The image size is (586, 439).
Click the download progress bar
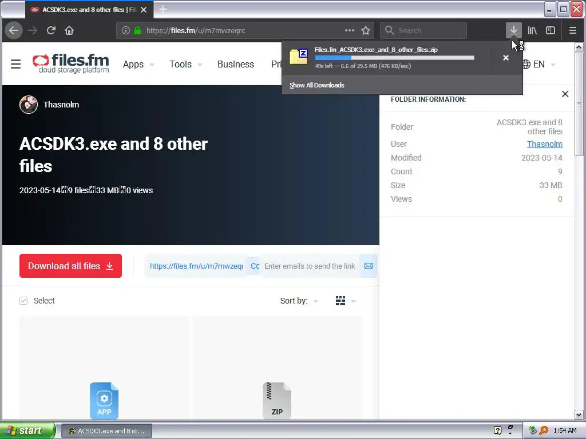[x=395, y=58]
